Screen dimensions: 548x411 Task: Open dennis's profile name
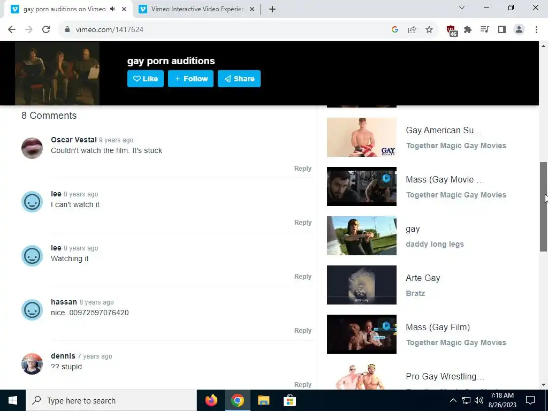63,356
